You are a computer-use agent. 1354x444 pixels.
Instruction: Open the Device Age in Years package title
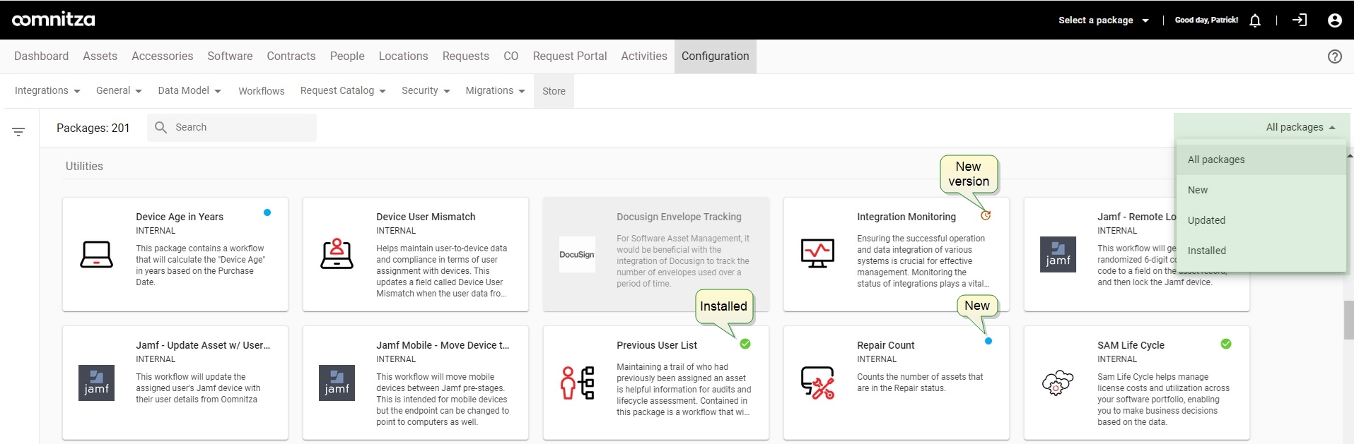tap(180, 217)
